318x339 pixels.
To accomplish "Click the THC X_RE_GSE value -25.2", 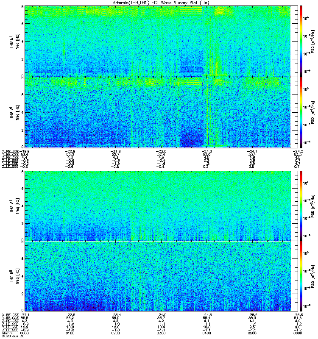I will point(252,315).
